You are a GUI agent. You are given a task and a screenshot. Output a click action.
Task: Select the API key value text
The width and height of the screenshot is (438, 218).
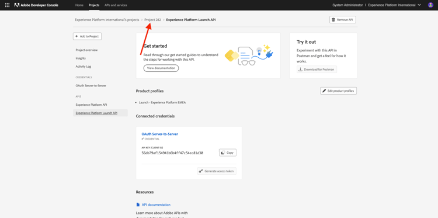[x=172, y=153]
